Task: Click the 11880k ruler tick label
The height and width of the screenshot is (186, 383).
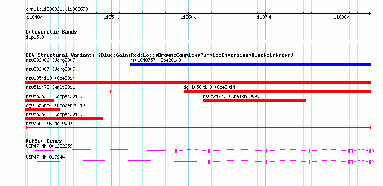Action: tap(342, 17)
